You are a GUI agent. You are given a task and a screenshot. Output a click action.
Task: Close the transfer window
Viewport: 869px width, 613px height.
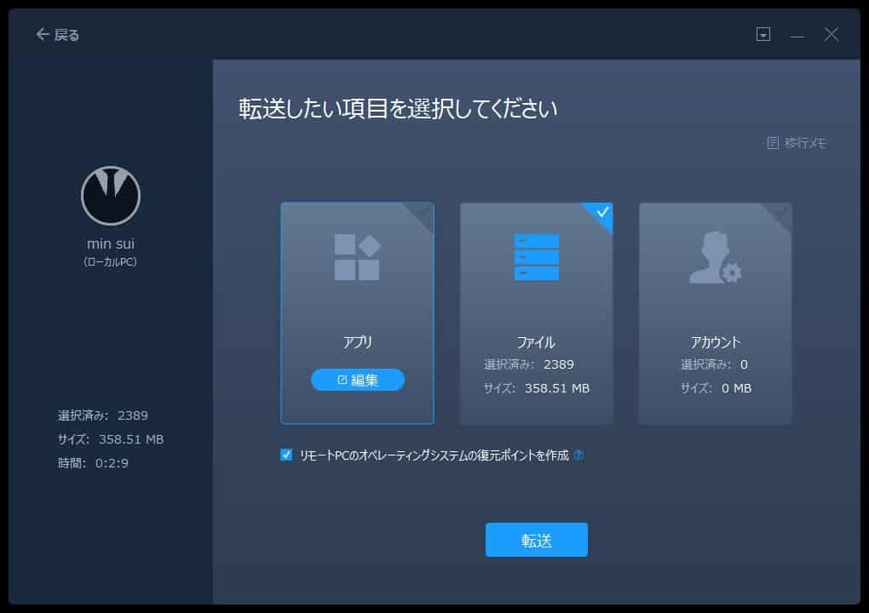(831, 34)
